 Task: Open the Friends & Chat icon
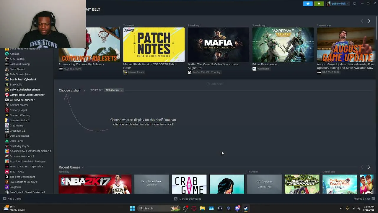tap(373, 199)
